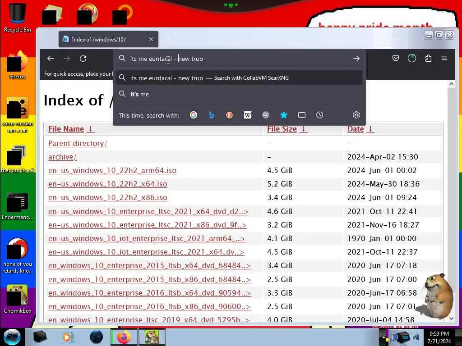
Task: Search history with the clock icon
Action: 320,115
